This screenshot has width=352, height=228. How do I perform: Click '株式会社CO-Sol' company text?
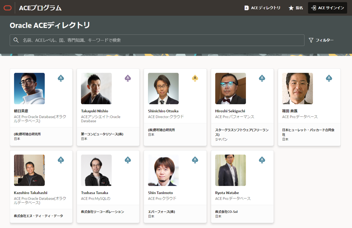click(x=226, y=212)
